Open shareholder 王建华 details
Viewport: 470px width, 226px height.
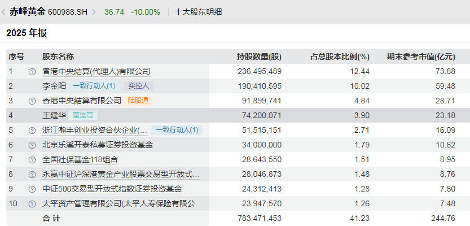pyautogui.click(x=54, y=115)
